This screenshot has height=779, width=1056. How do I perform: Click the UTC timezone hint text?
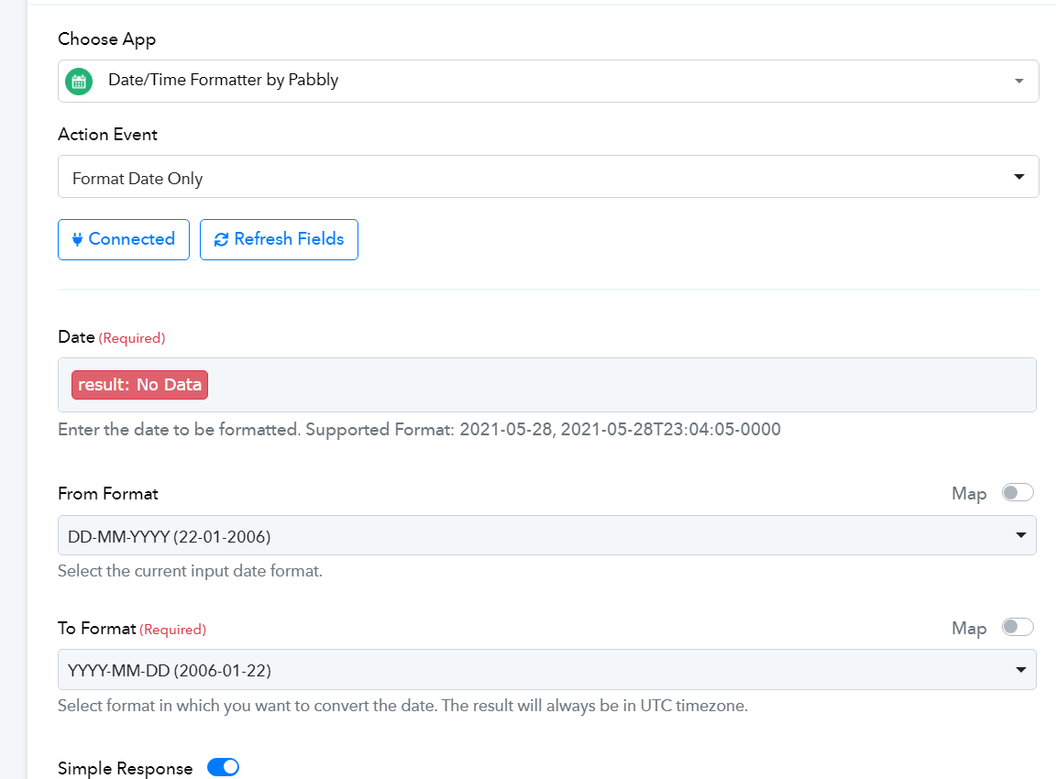click(402, 706)
